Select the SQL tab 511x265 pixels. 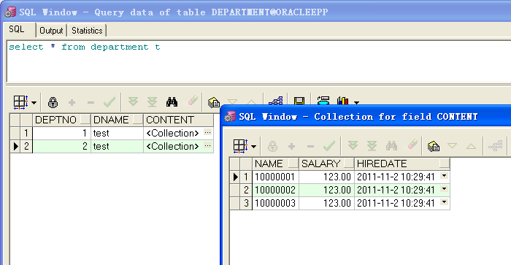(17, 29)
